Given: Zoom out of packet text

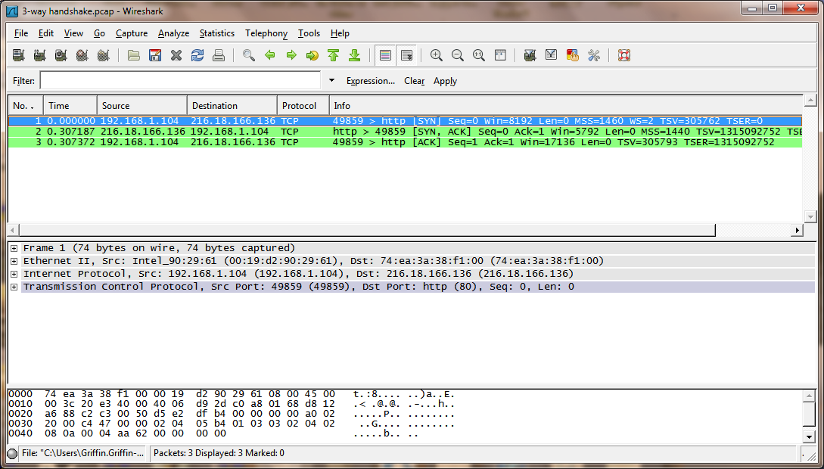Looking at the screenshot, I should pos(457,55).
